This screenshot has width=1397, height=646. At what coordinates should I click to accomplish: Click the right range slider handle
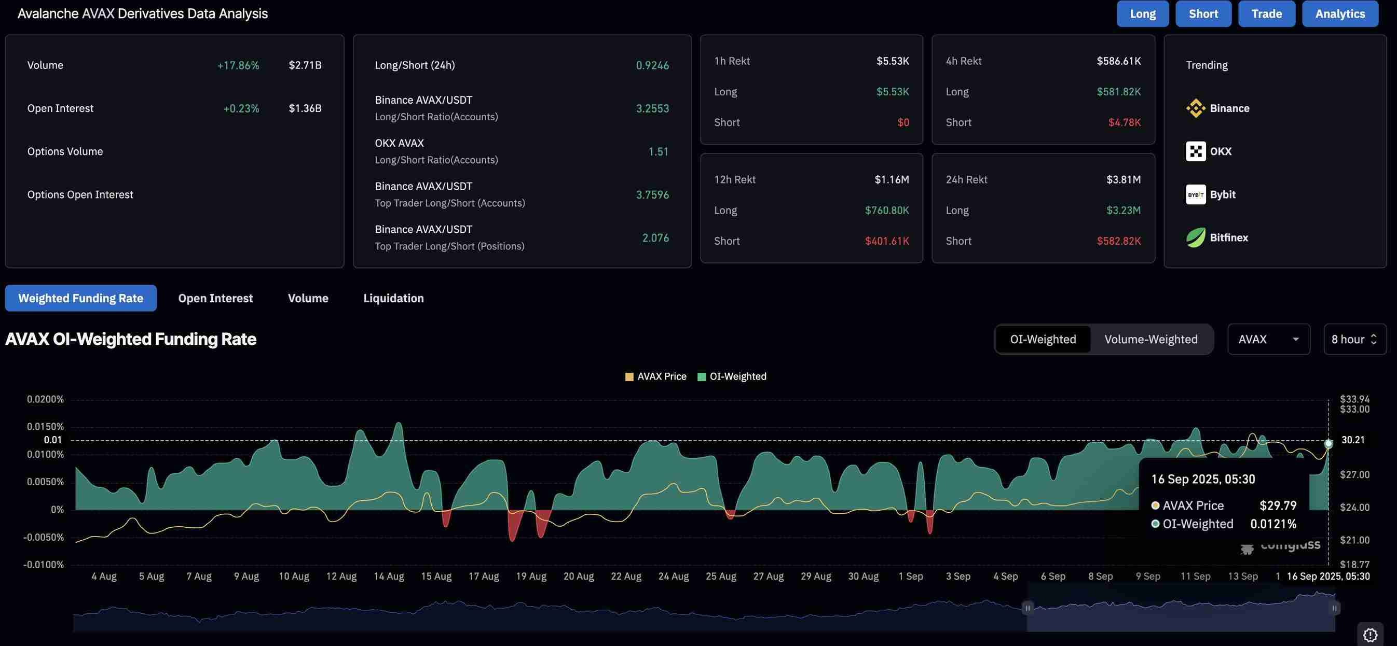coord(1334,608)
